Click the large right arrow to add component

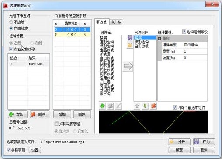click(x=128, y=67)
